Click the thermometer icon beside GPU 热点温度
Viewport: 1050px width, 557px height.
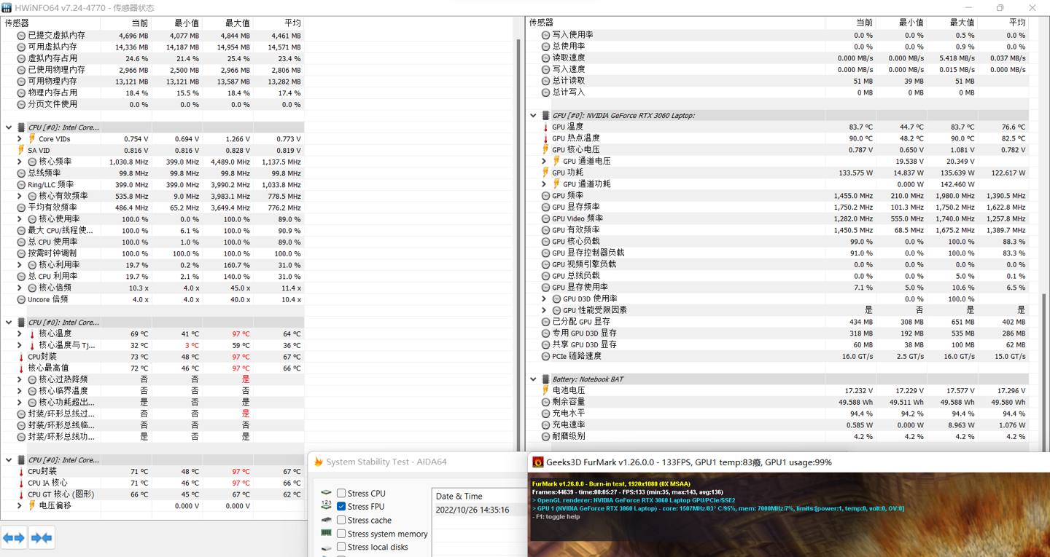(x=545, y=138)
